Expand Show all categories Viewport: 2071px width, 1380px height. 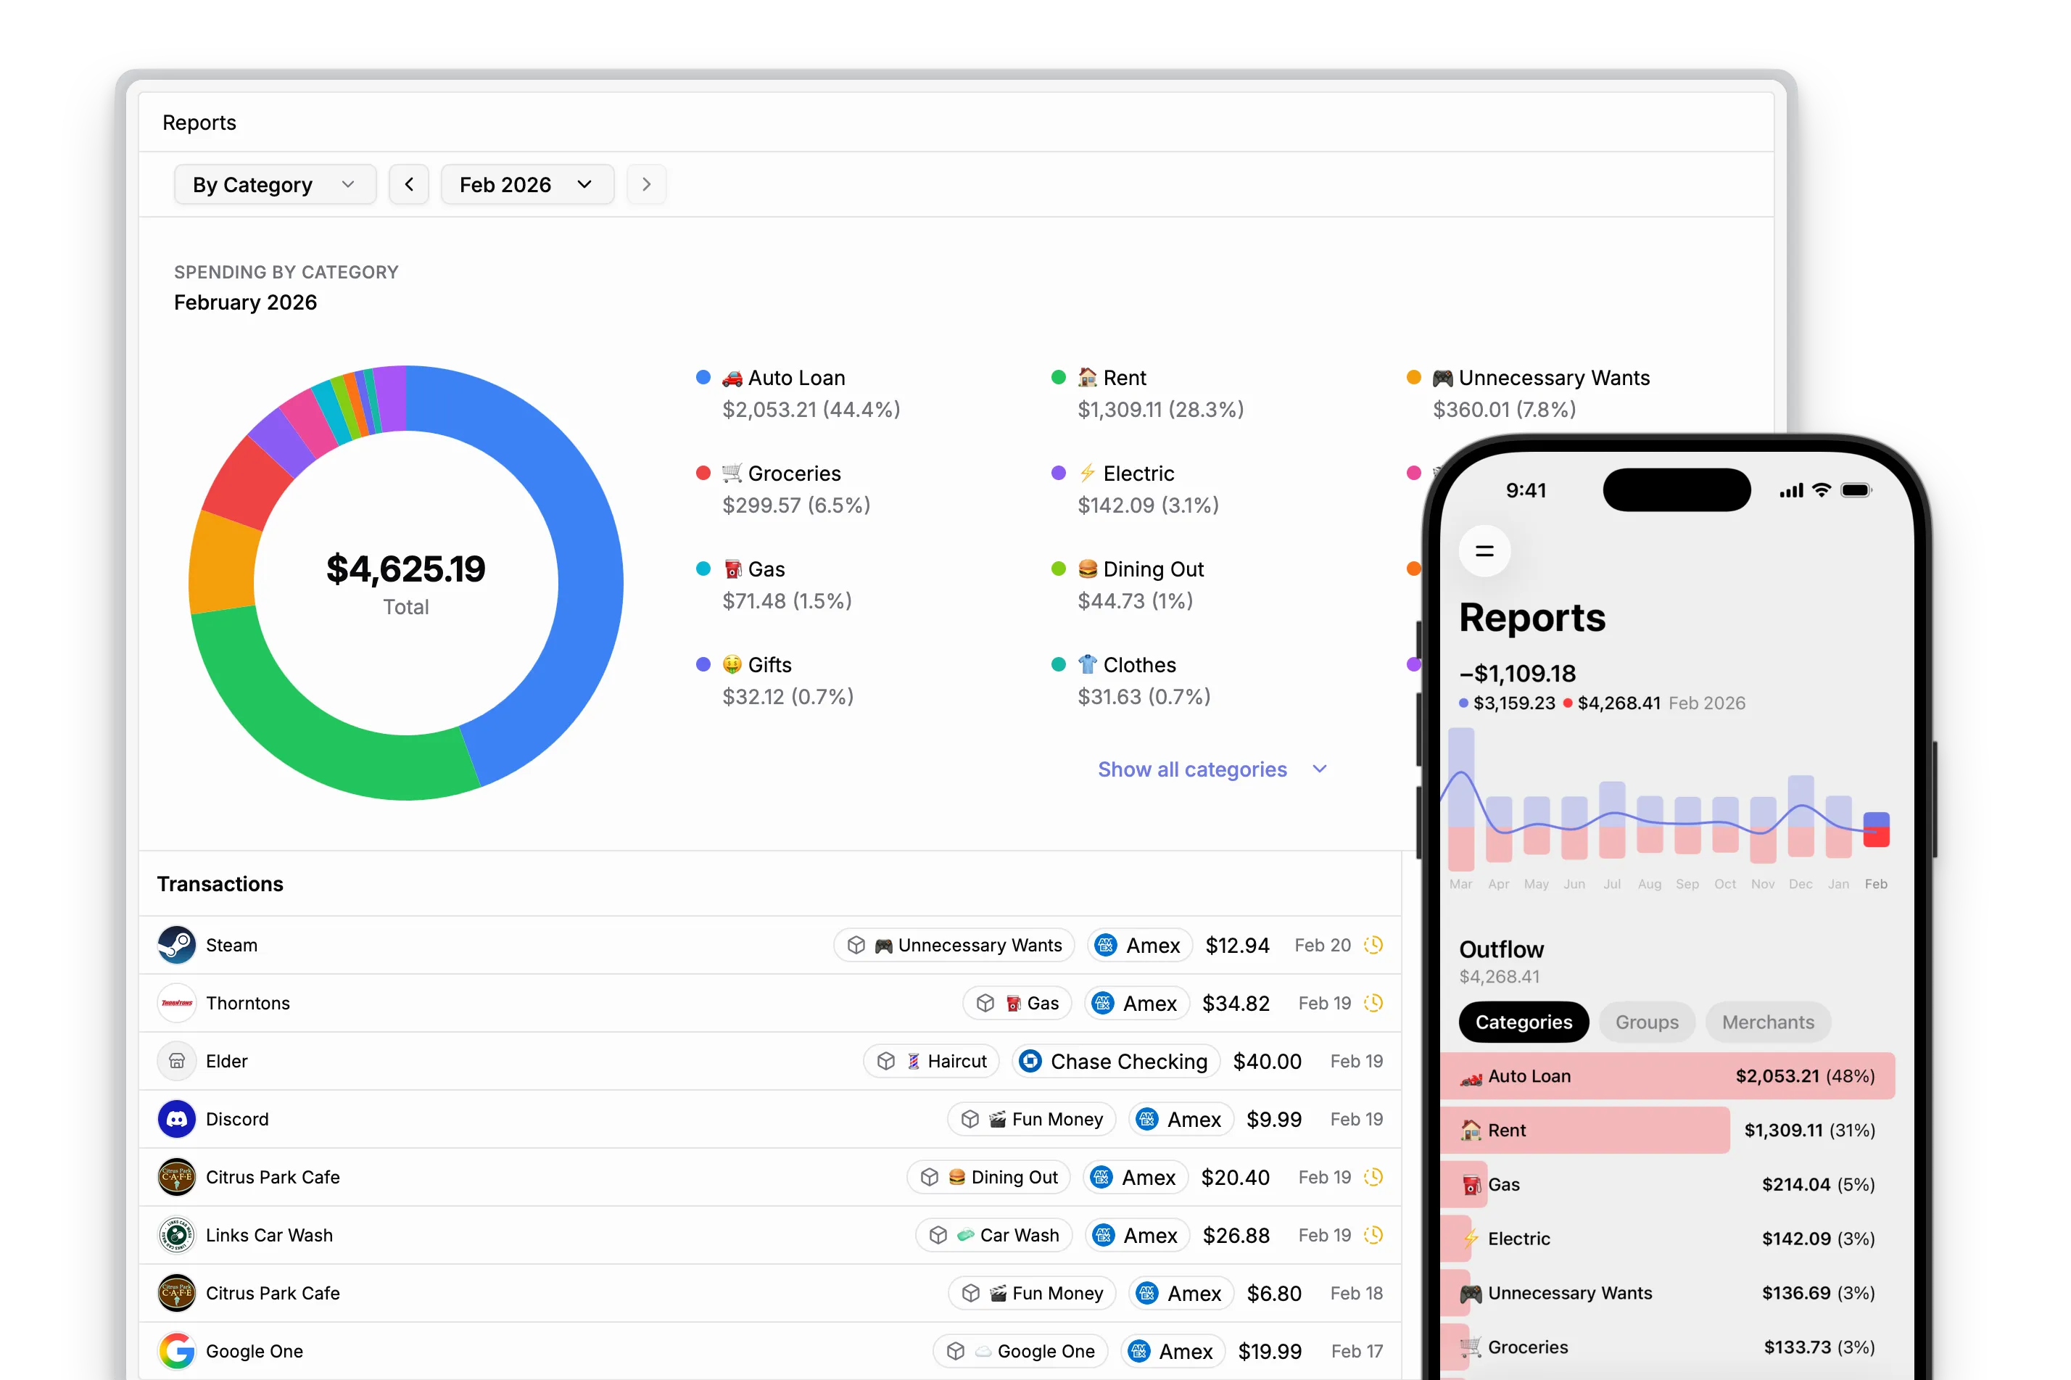pos(1212,769)
